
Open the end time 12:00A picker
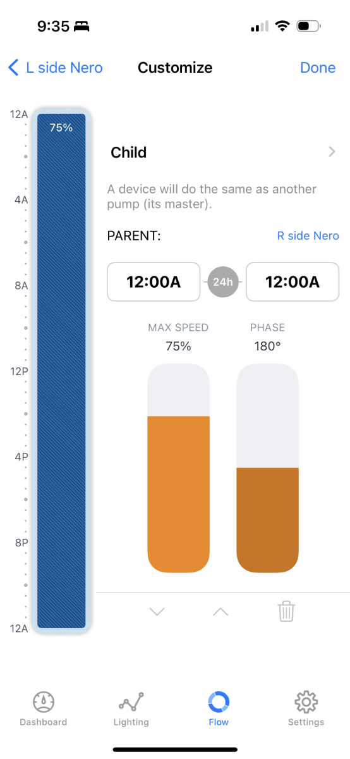click(293, 282)
